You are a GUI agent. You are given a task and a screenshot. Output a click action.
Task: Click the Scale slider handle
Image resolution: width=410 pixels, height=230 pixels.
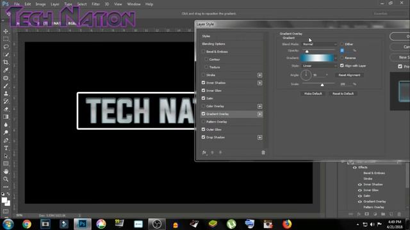pyautogui.click(x=322, y=85)
